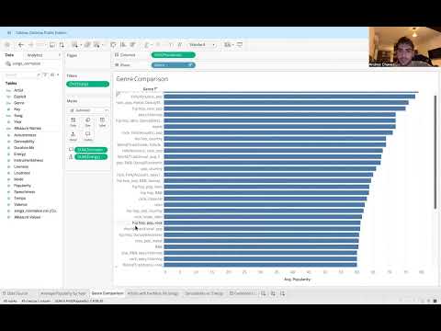Click the new dashboard icon beside sheet tabs
Image resolution: width=441 pixels, height=331 pixels.
tap(273, 293)
